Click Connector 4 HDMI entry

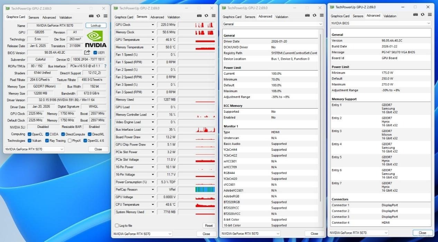pos(380,223)
